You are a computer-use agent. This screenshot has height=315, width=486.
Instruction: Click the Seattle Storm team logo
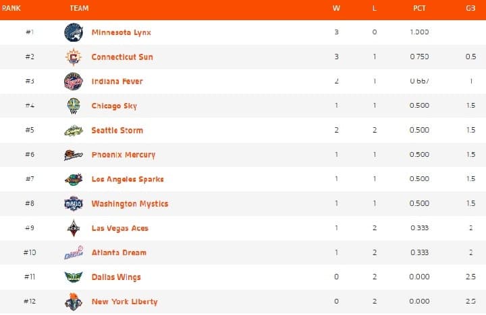click(x=73, y=131)
